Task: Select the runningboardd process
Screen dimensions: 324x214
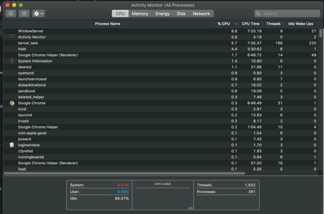Action: pos(161,157)
